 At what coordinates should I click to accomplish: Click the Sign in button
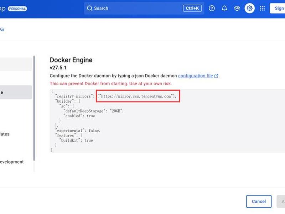[x=278, y=8]
